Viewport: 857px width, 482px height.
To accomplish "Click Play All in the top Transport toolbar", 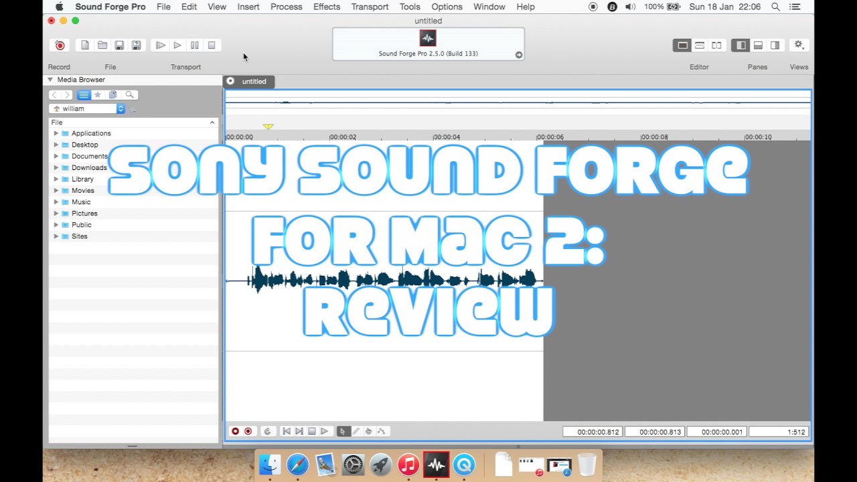I will click(x=161, y=46).
